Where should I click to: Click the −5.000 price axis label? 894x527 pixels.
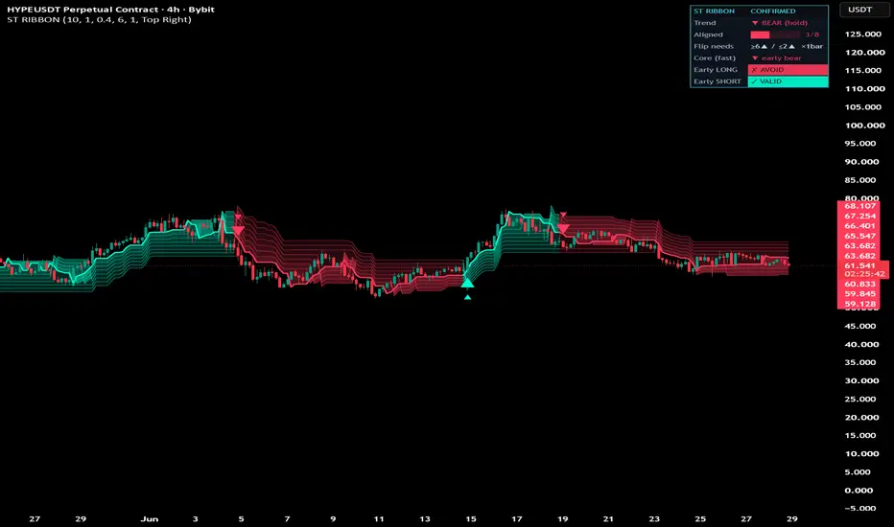859,508
